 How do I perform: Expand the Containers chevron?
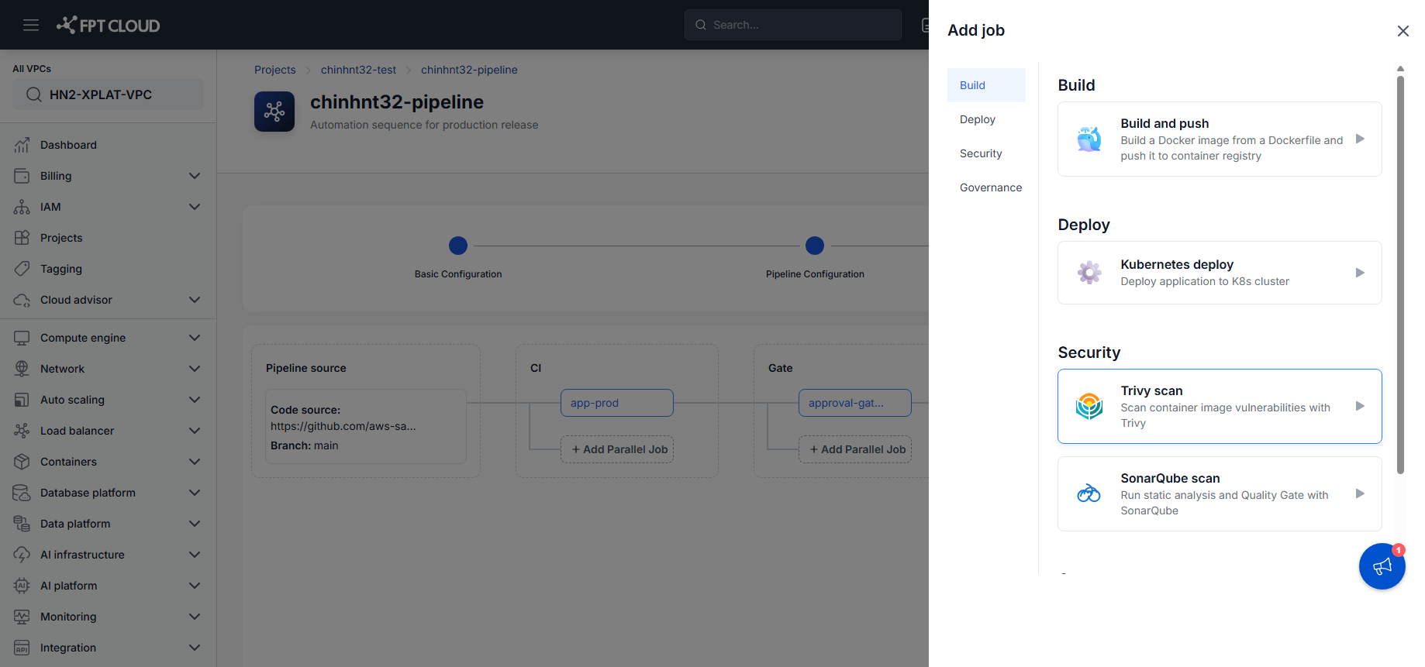[x=195, y=462]
